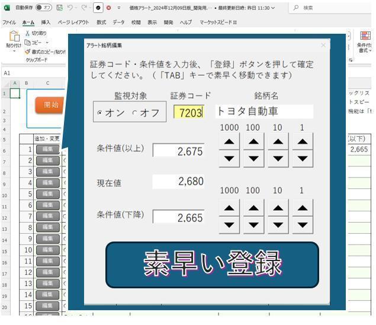Increase 条件値(下降) by 1 with up arrow
This screenshot has height=325, width=376.
[x=303, y=208]
